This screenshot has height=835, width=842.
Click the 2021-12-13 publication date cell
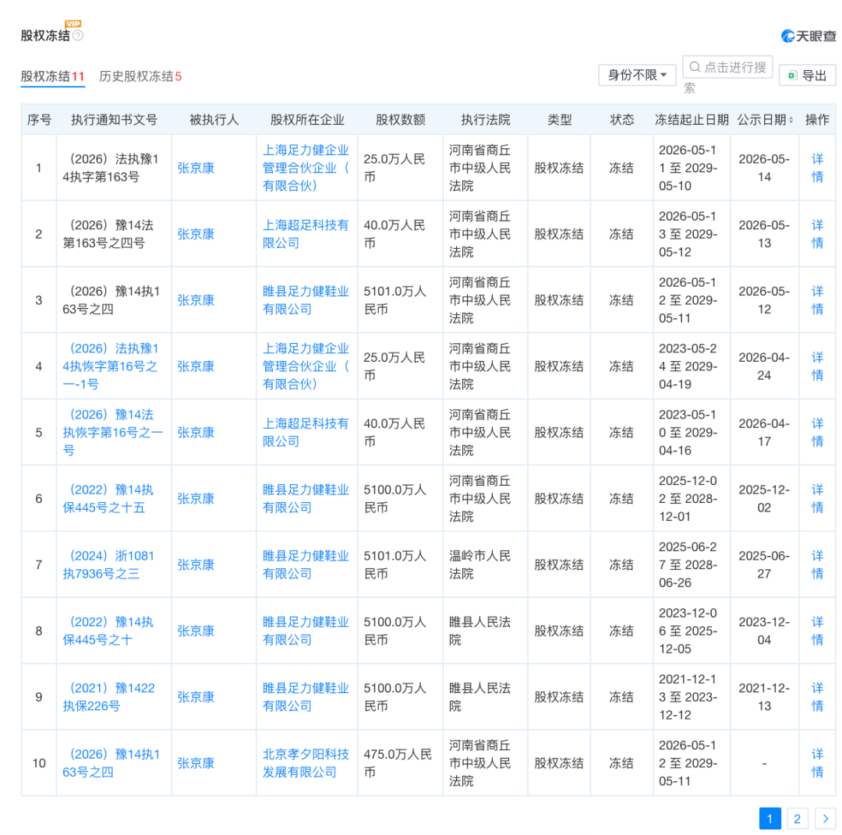(764, 696)
